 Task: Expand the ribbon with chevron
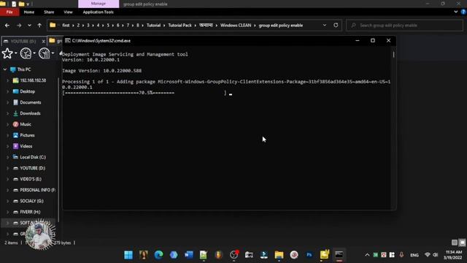[455, 12]
